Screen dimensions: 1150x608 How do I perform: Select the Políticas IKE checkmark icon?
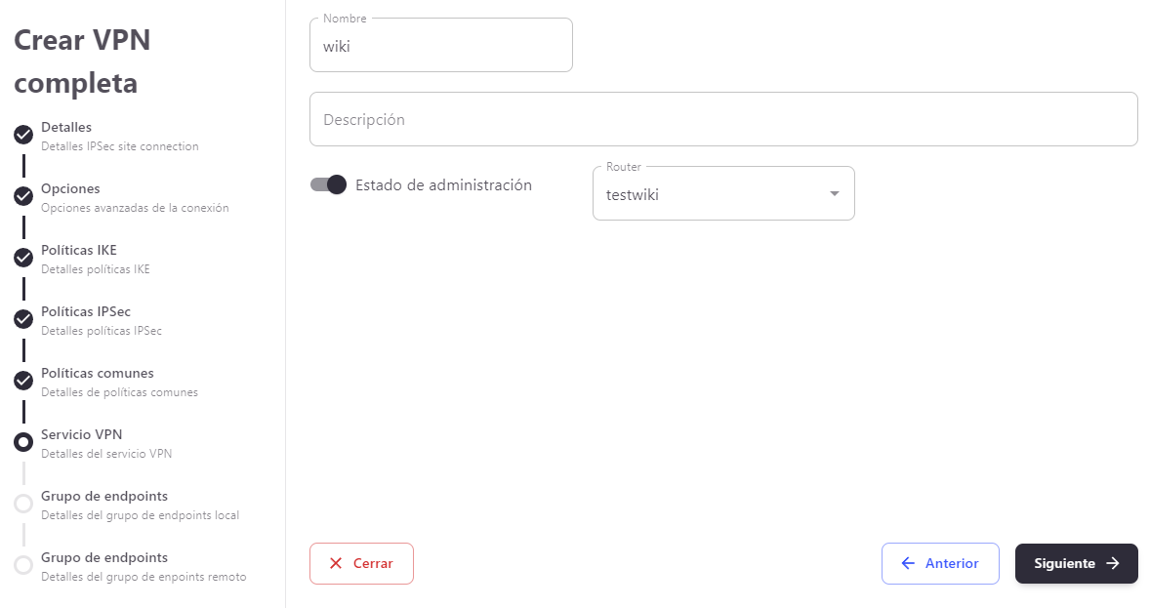pos(23,258)
